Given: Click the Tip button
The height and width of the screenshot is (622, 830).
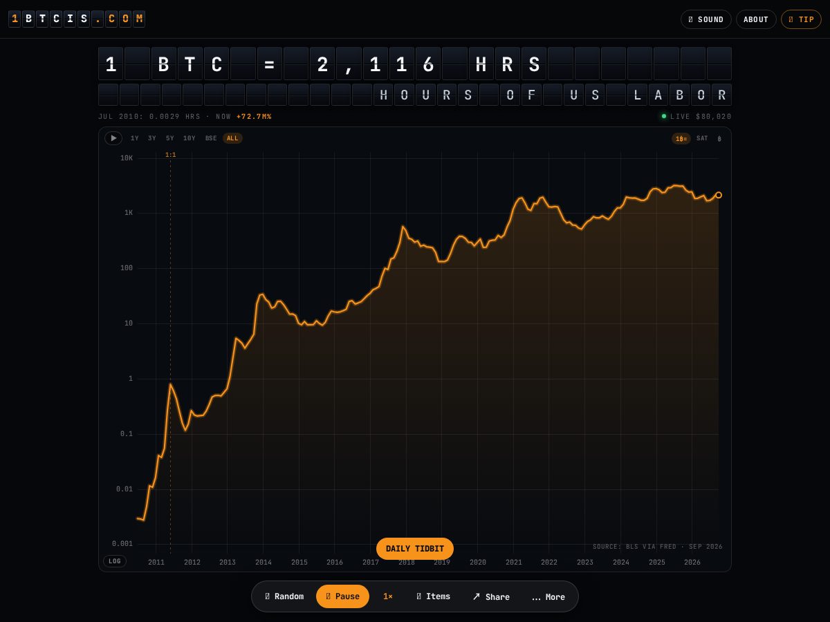Looking at the screenshot, I should [801, 19].
